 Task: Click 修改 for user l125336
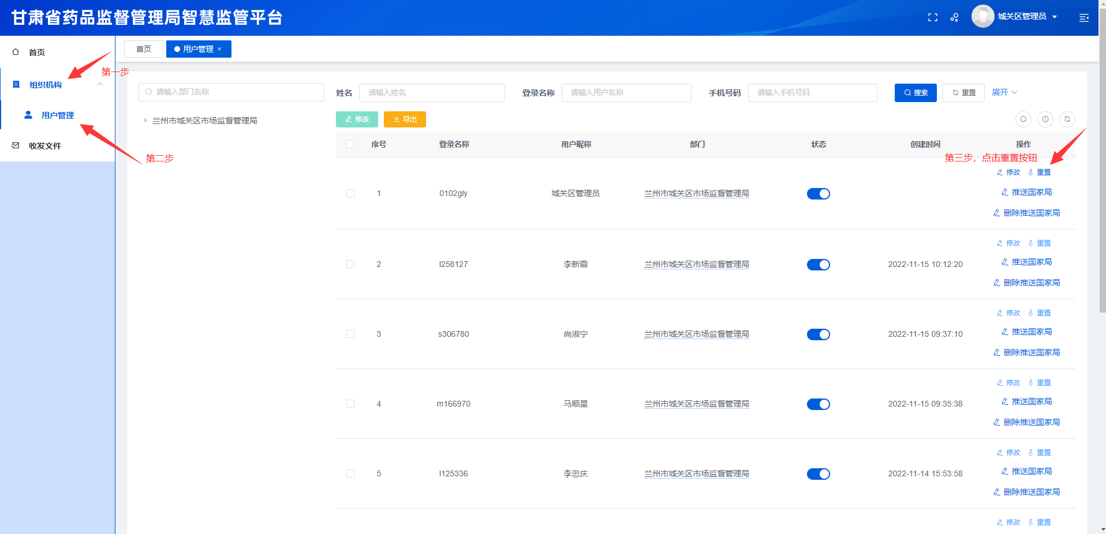click(x=1008, y=453)
